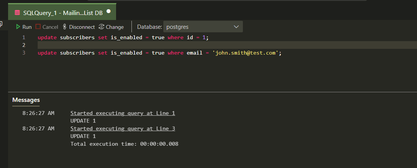Run the SQL query with the play icon
Image resolution: width=417 pixels, height=168 pixels.
click(18, 27)
